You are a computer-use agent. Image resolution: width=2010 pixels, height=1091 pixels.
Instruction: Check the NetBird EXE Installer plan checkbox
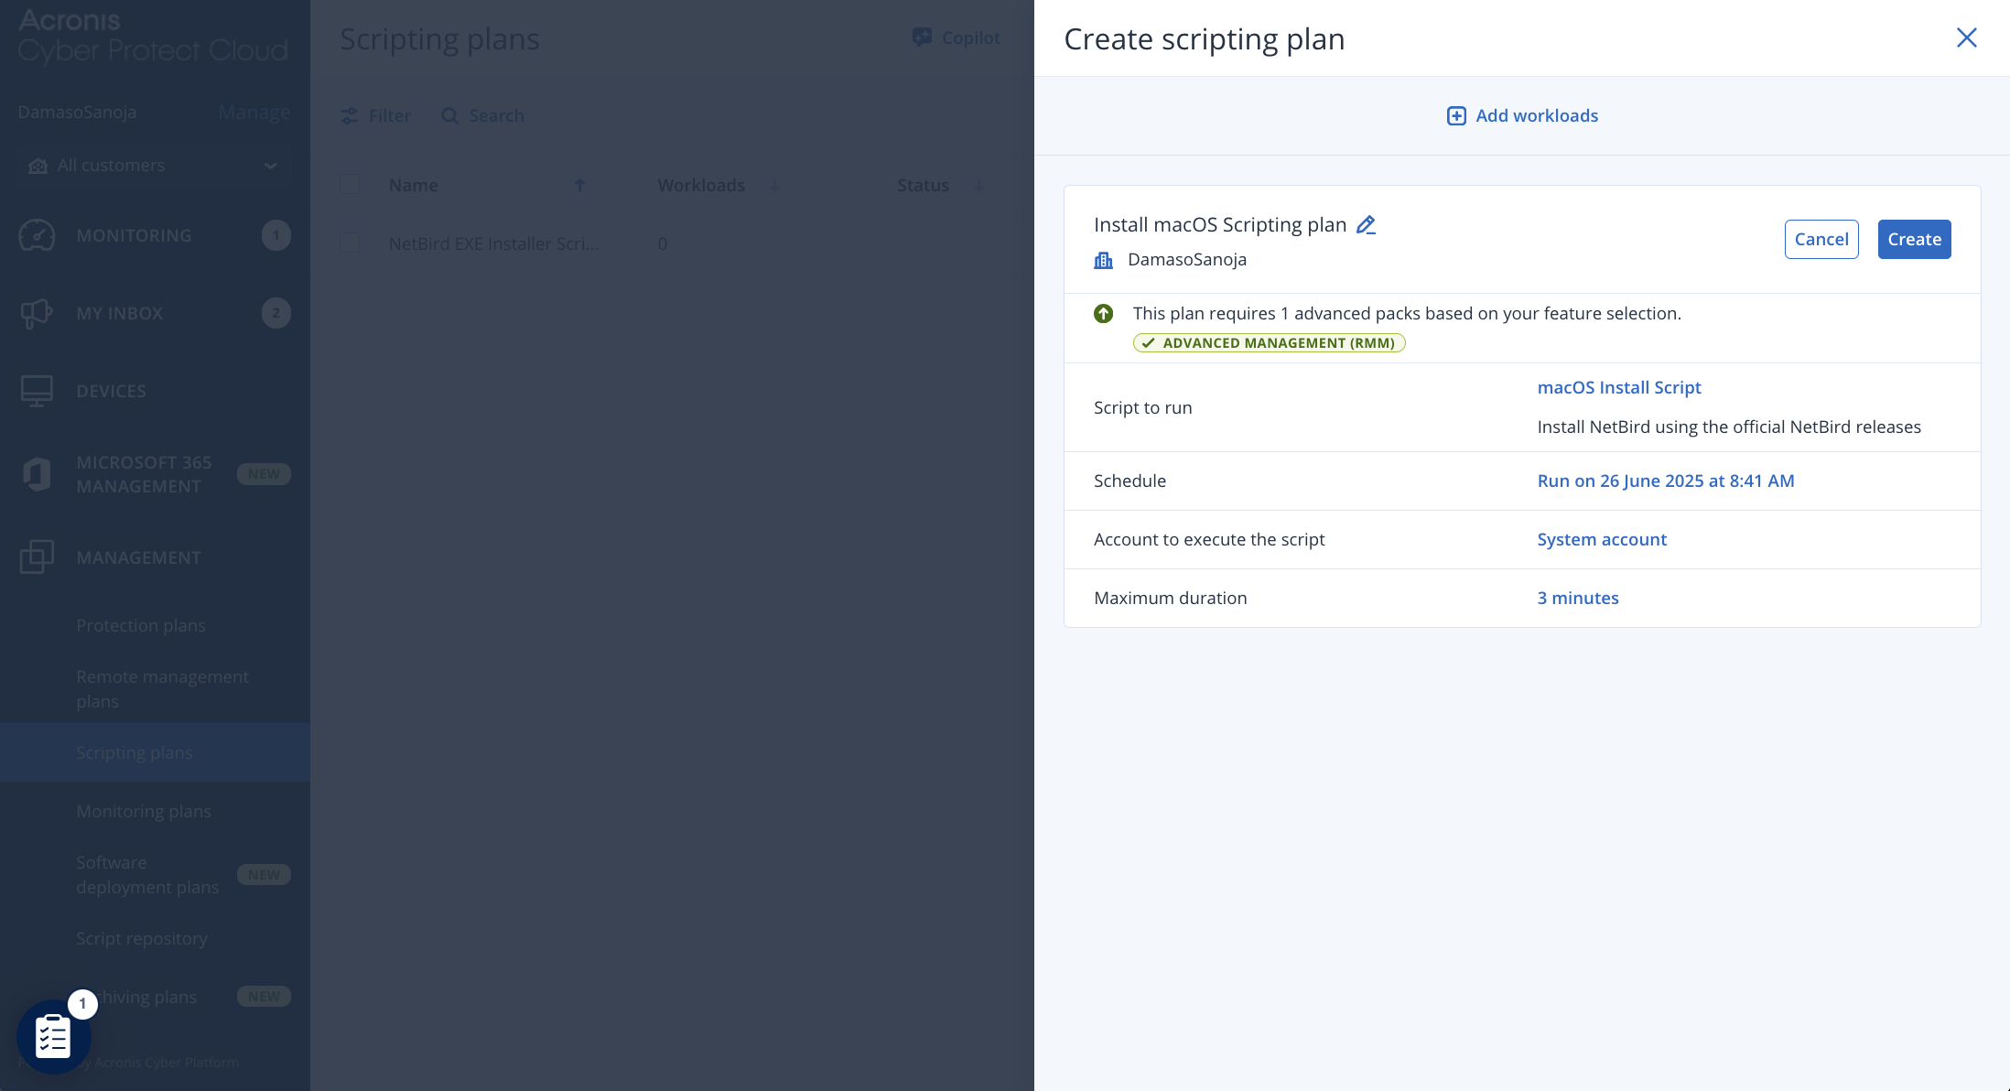[351, 243]
